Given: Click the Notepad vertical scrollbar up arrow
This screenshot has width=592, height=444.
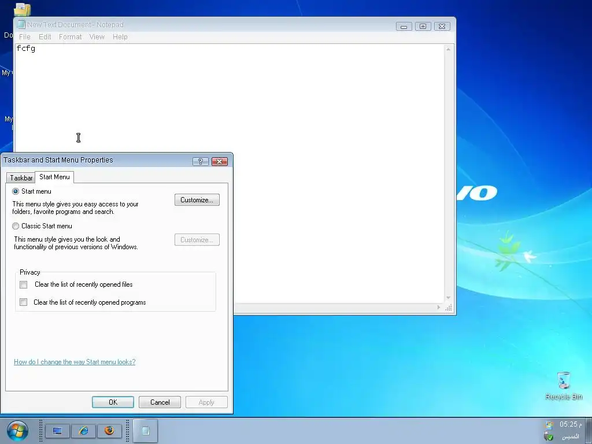Looking at the screenshot, I should click(x=448, y=49).
